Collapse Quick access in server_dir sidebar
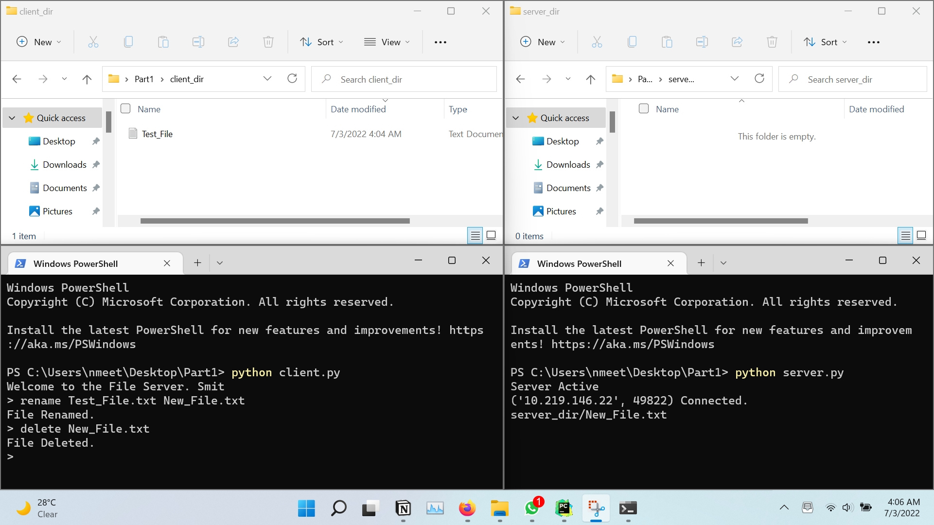The image size is (934, 525). [516, 118]
